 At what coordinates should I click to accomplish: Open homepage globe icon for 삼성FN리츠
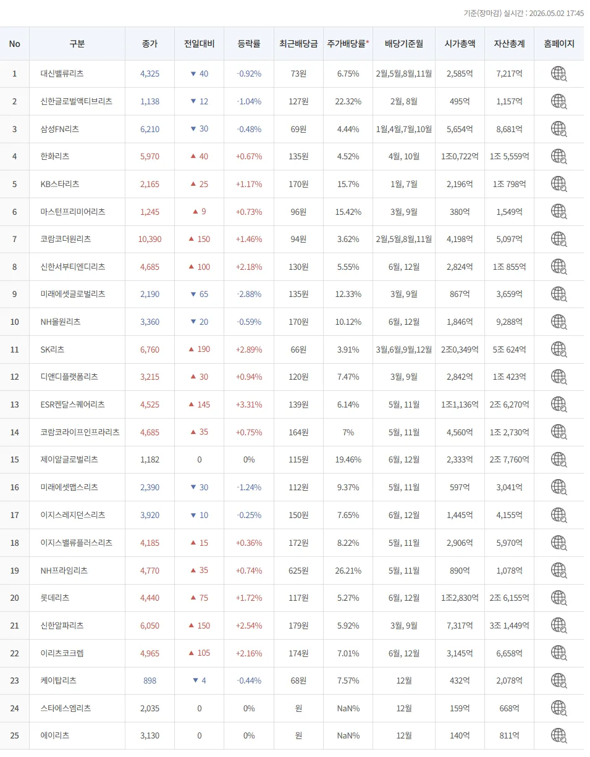(x=558, y=129)
